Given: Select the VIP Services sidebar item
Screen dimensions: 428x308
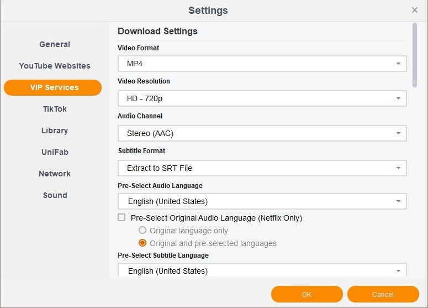Looking at the screenshot, I should point(52,87).
